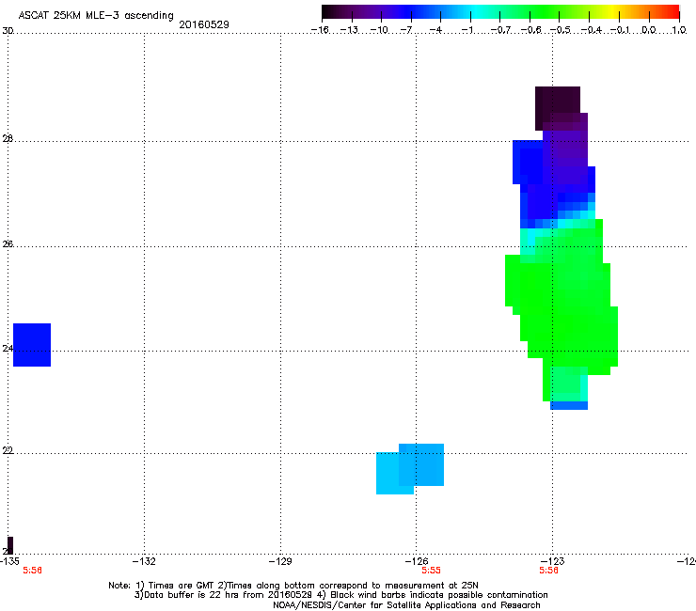Click the color bar label -0.7
Viewport: 696px width, 611px height.
pos(500,30)
